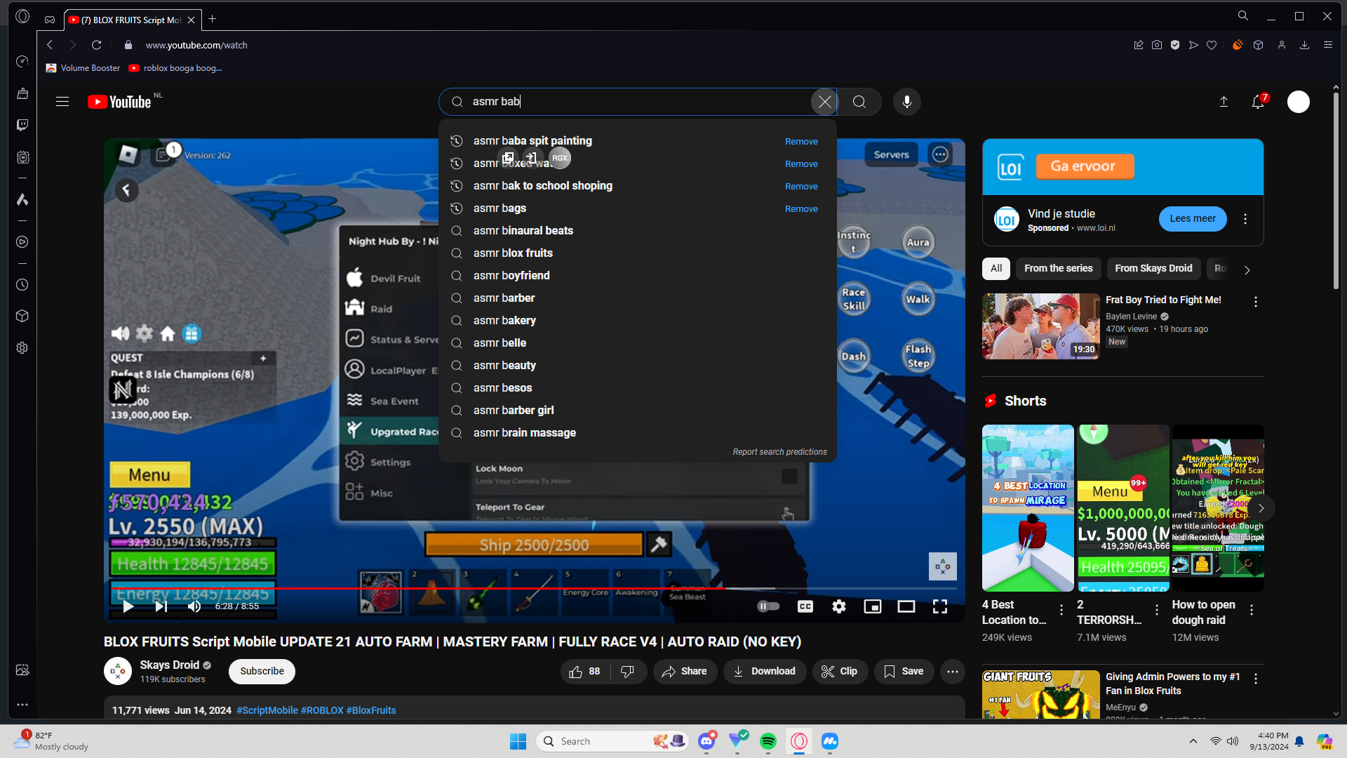1347x758 pixels.
Task: Open Opera easy setup menu
Action: pos(1327,45)
